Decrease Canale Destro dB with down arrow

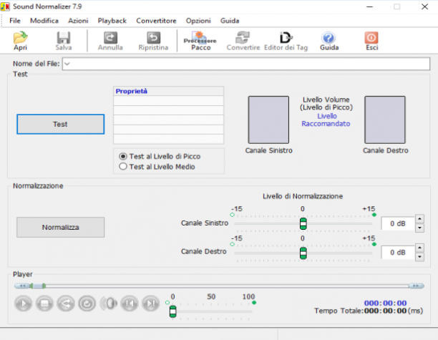[419, 257]
